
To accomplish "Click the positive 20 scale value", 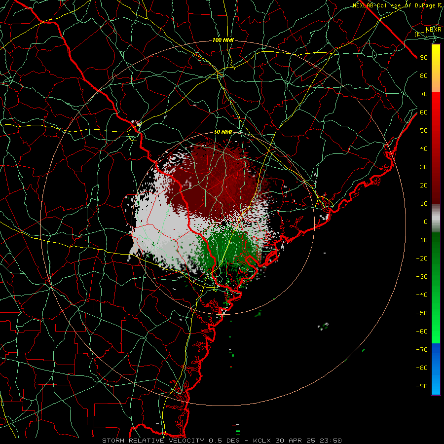I will [x=424, y=185].
